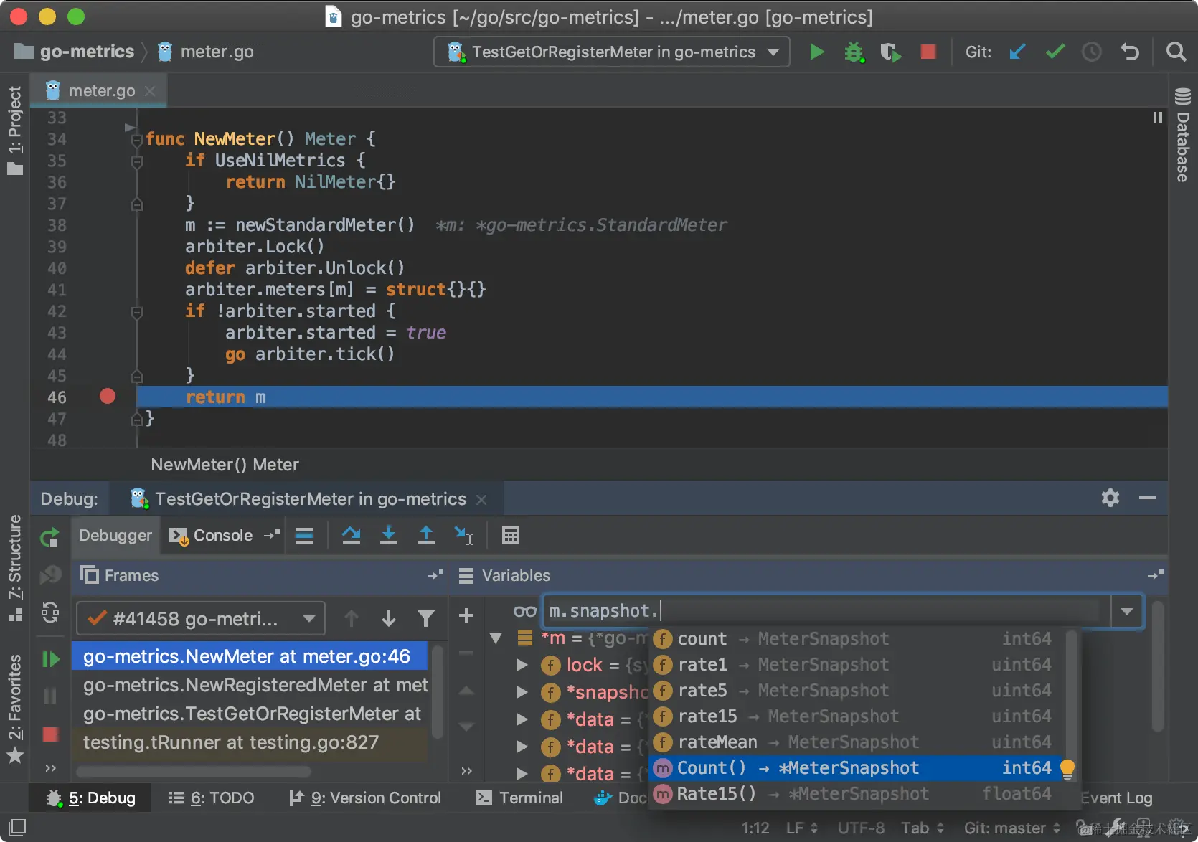Screen dimensions: 1198x842
Task: Toggle the breakpoint on line 46
Action: (x=108, y=397)
